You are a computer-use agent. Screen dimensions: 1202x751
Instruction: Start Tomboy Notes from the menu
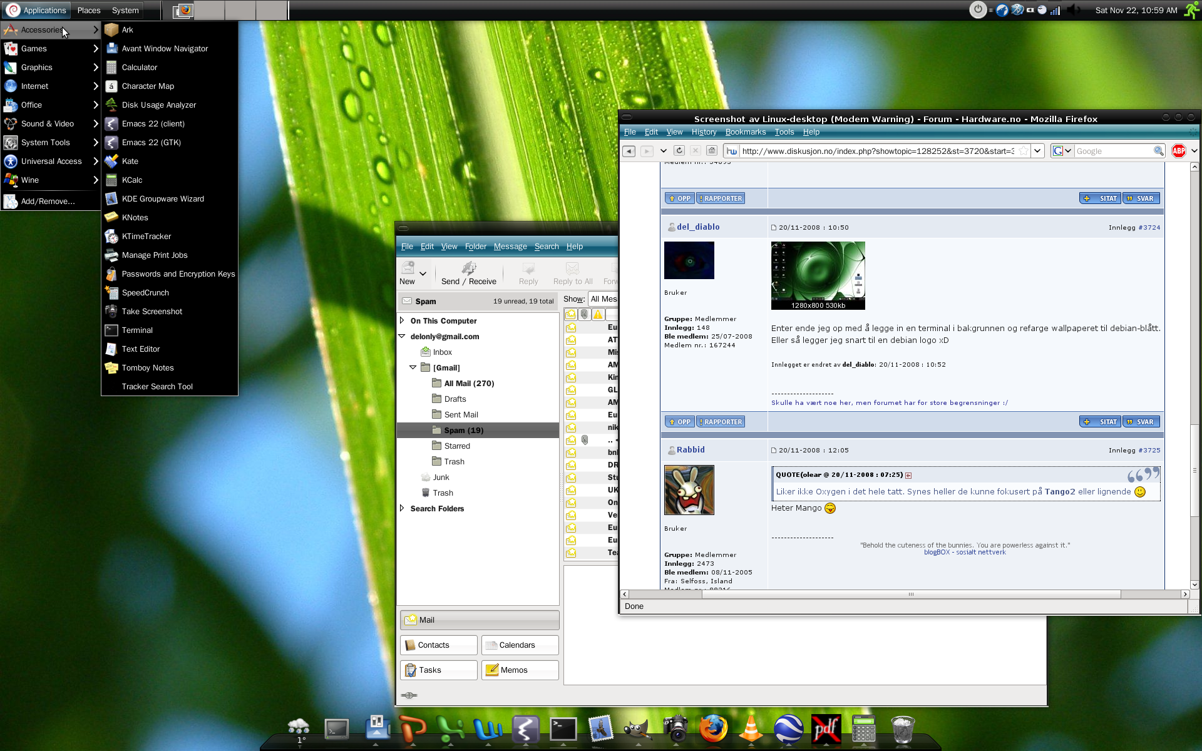coord(170,367)
